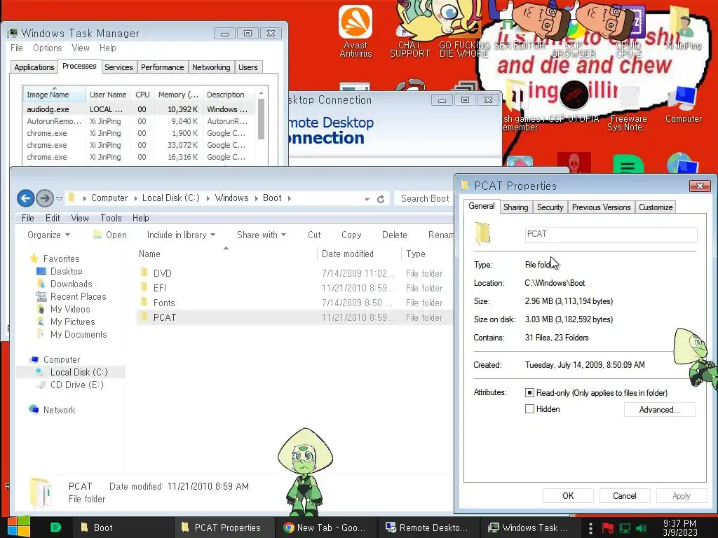Image resolution: width=718 pixels, height=538 pixels.
Task: Click Copy in Explorer toolbar
Action: pyautogui.click(x=351, y=235)
